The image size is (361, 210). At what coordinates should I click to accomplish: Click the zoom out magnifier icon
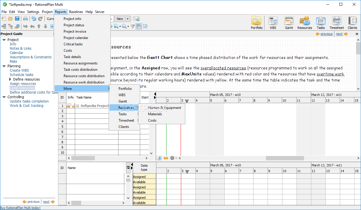[x=124, y=26]
